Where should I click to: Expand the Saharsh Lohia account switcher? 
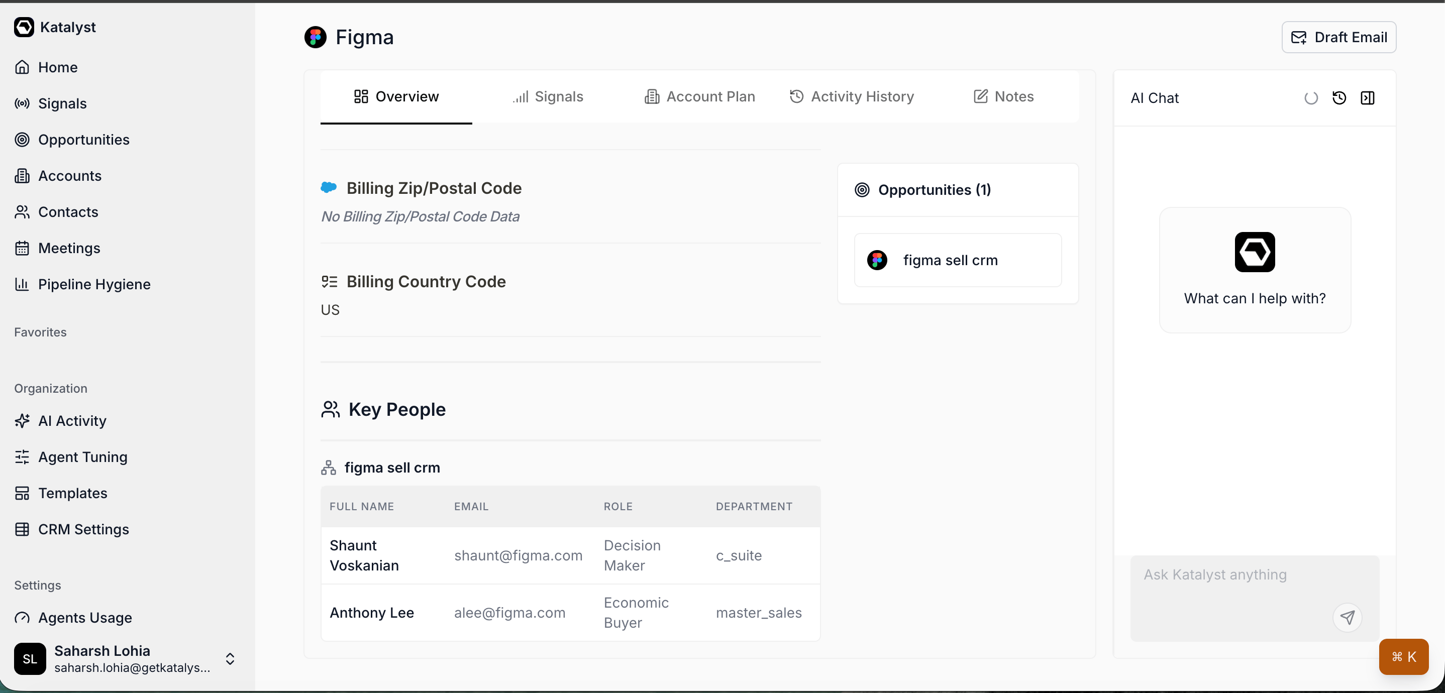coord(230,659)
